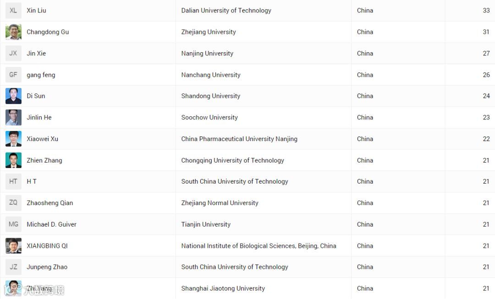Select China Pharmaceutical University Nanjing text
495x299 pixels.
click(x=239, y=139)
